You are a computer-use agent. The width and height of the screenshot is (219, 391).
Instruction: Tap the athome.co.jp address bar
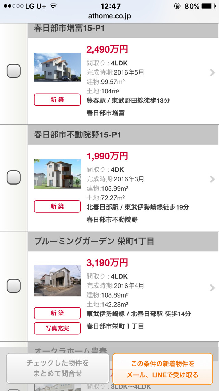(x=110, y=16)
